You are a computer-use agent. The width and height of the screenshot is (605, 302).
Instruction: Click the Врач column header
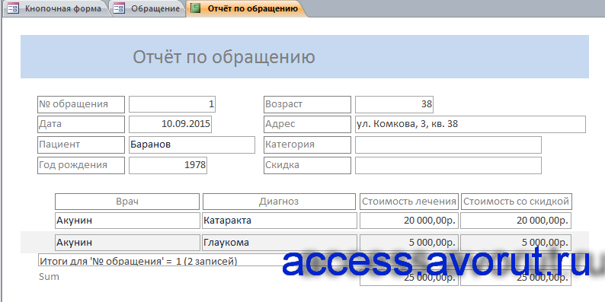coord(127,202)
